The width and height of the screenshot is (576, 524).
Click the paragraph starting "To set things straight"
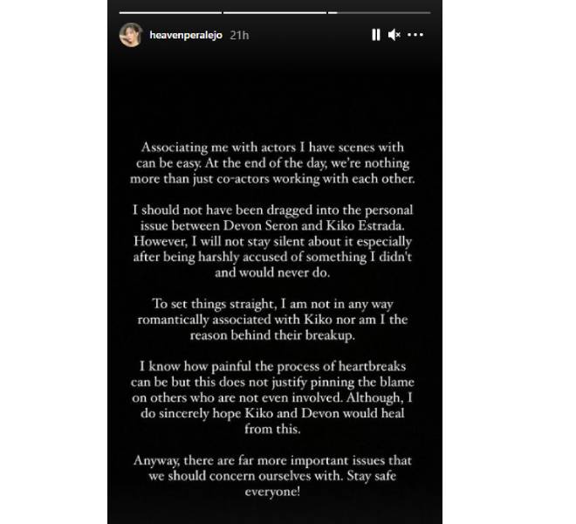pos(272,319)
